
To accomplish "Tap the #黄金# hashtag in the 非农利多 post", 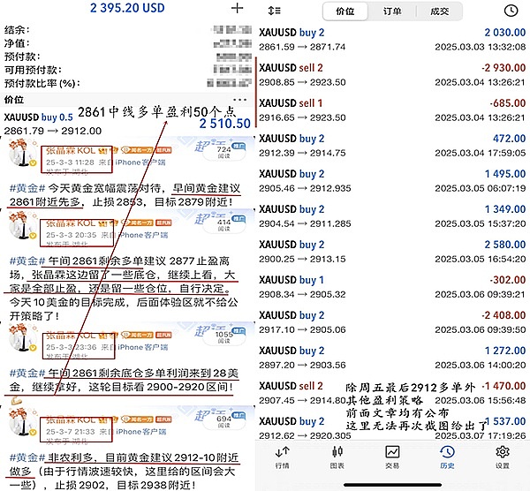I will pyautogui.click(x=26, y=457).
